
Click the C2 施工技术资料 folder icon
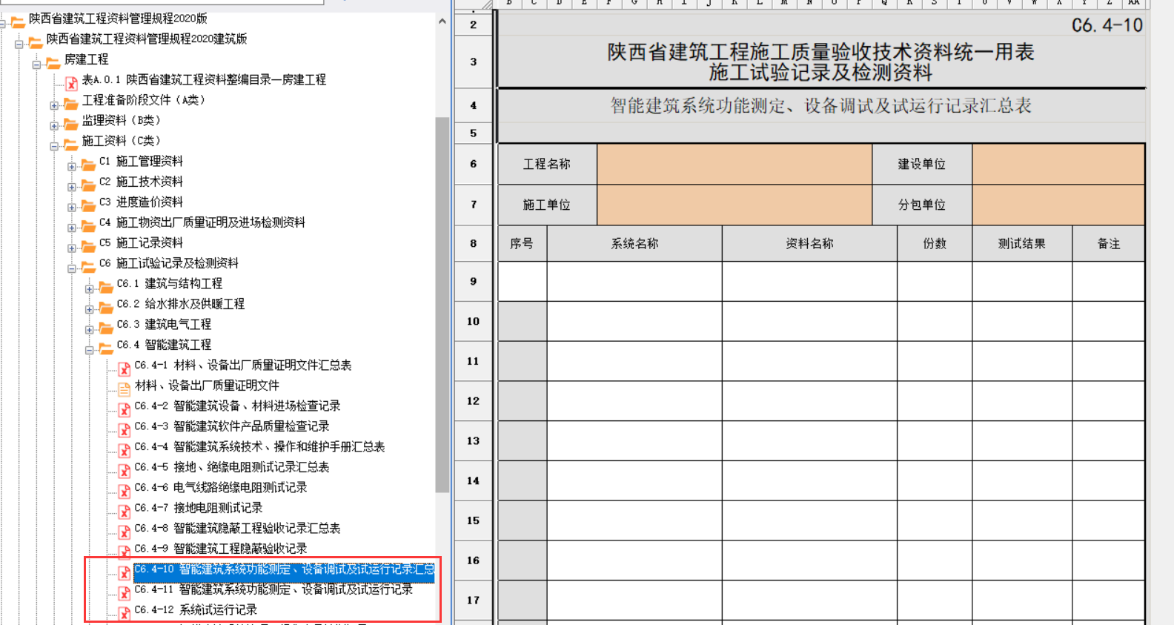[89, 185]
